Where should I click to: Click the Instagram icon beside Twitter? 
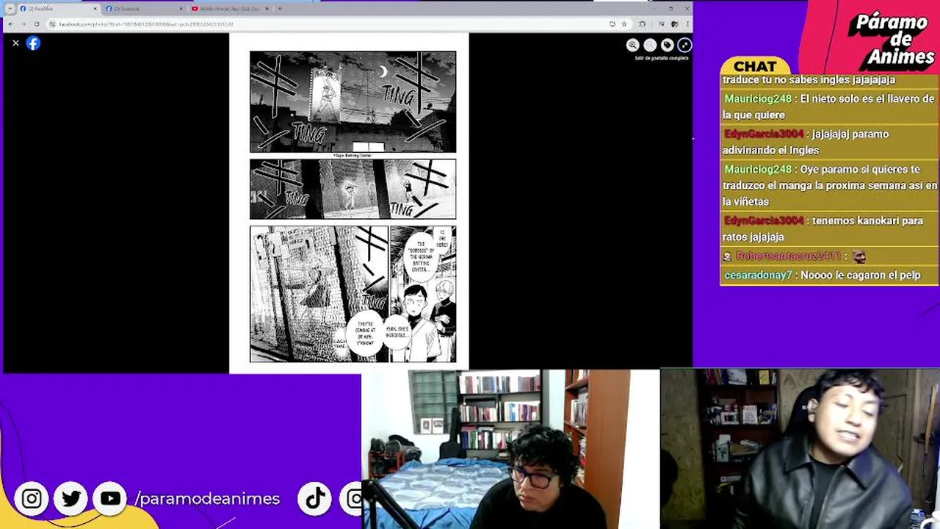32,499
